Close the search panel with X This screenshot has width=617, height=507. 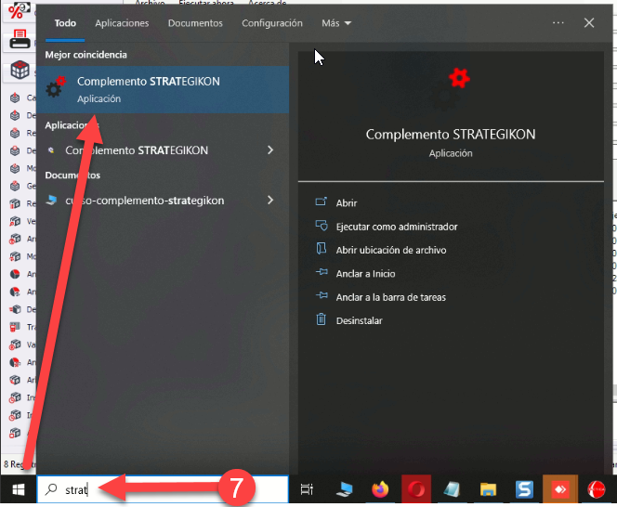(x=589, y=23)
